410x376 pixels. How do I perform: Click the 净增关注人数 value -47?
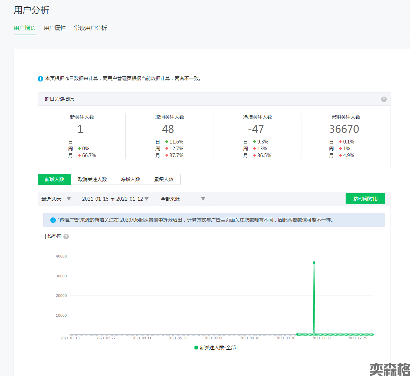pos(256,129)
